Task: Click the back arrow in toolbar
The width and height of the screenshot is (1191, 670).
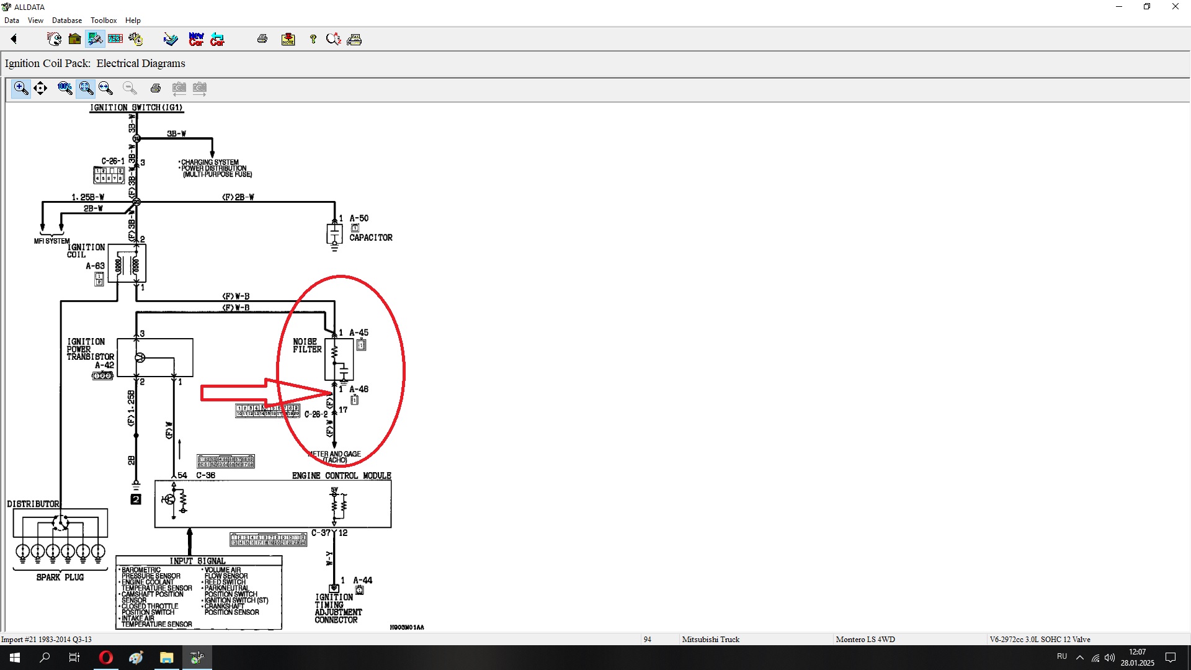Action: (14, 39)
